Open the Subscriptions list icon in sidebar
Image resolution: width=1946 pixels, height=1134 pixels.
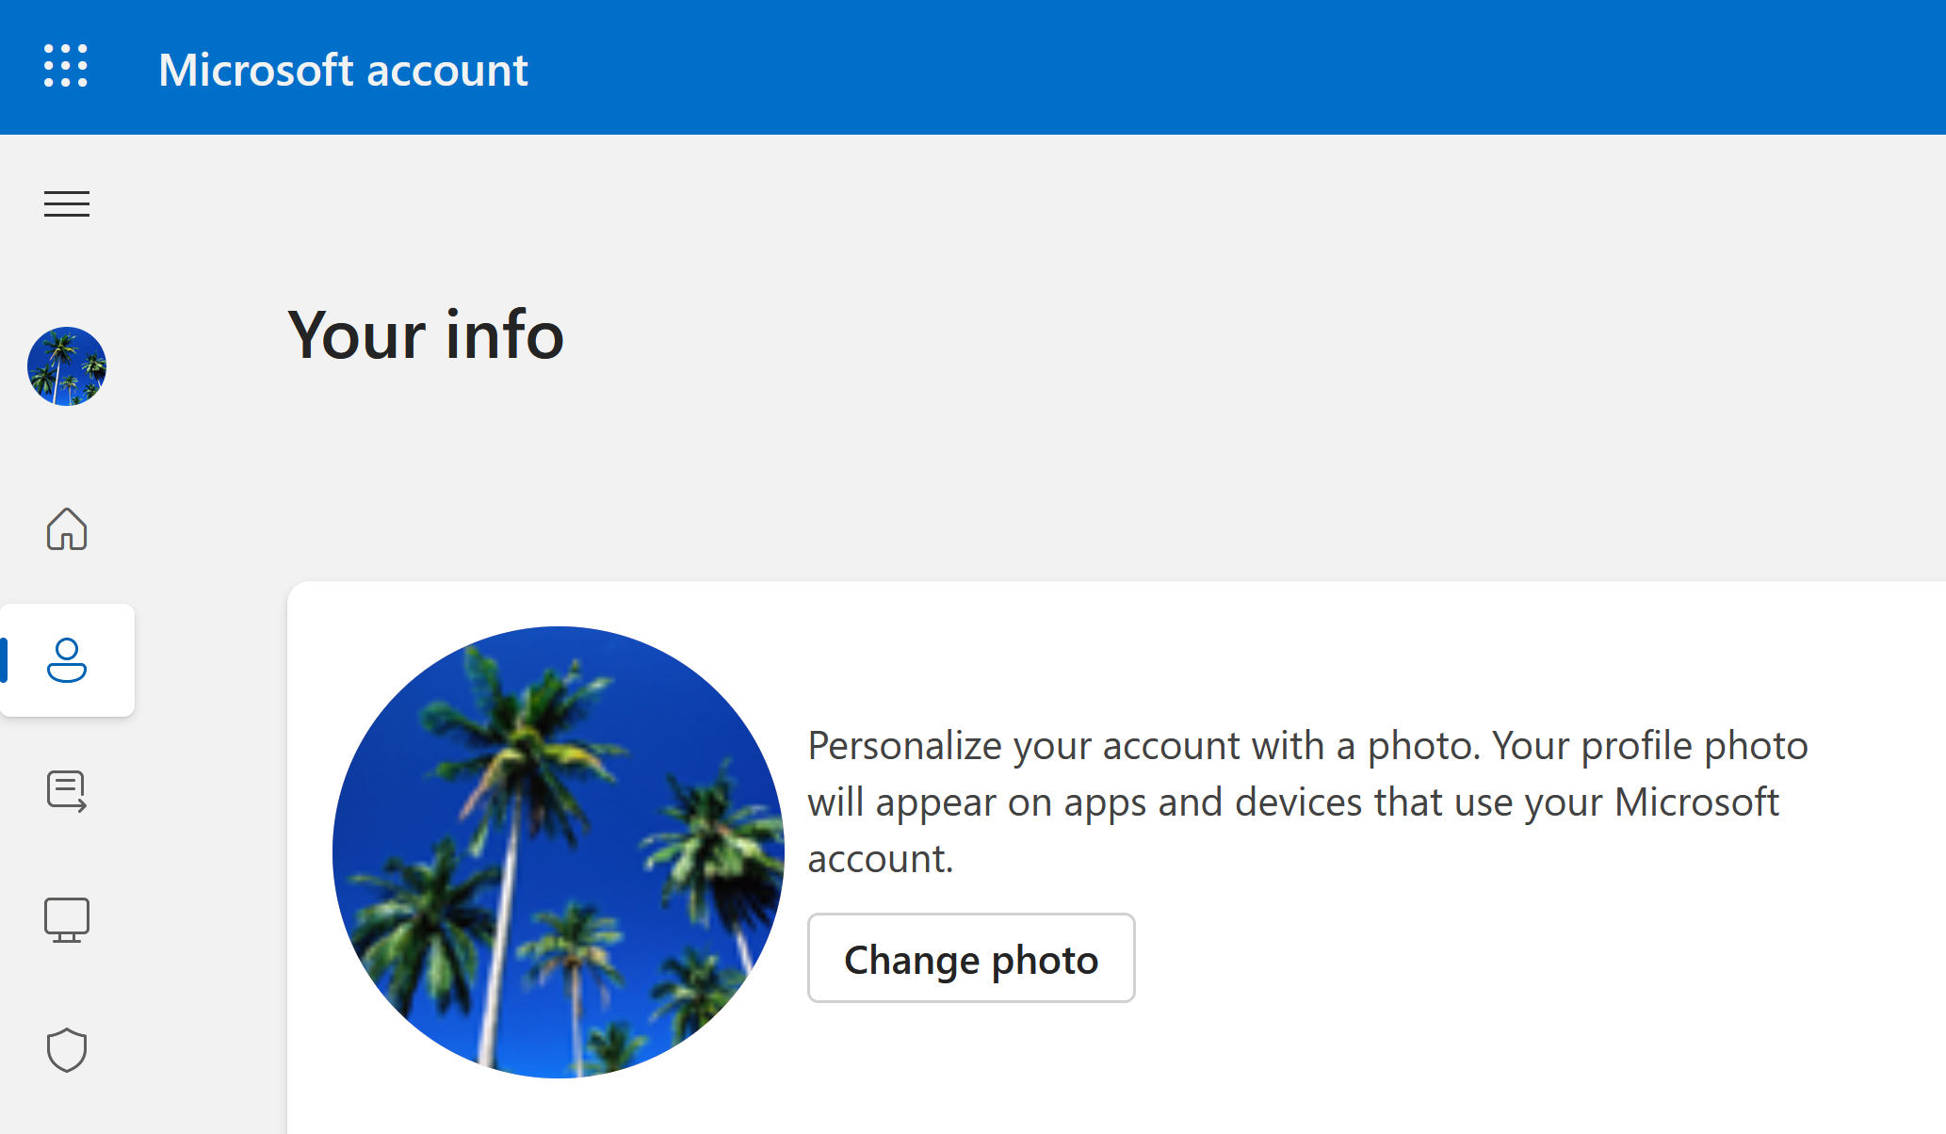pyautogui.click(x=67, y=790)
